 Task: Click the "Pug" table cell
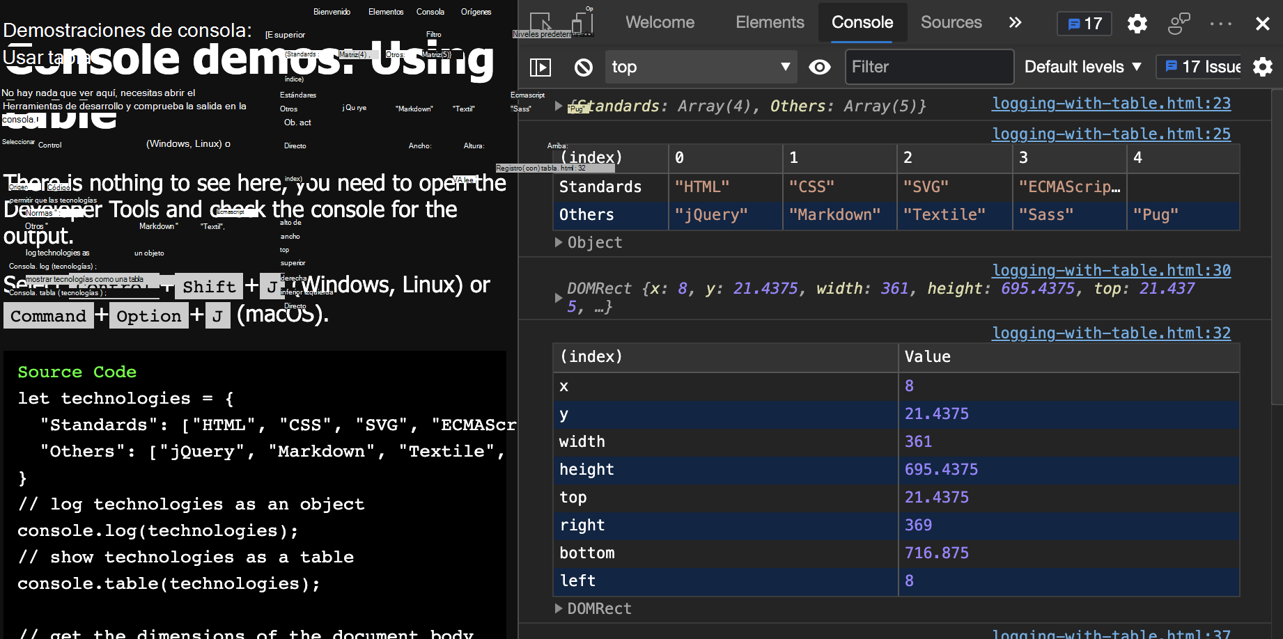pyautogui.click(x=1183, y=214)
